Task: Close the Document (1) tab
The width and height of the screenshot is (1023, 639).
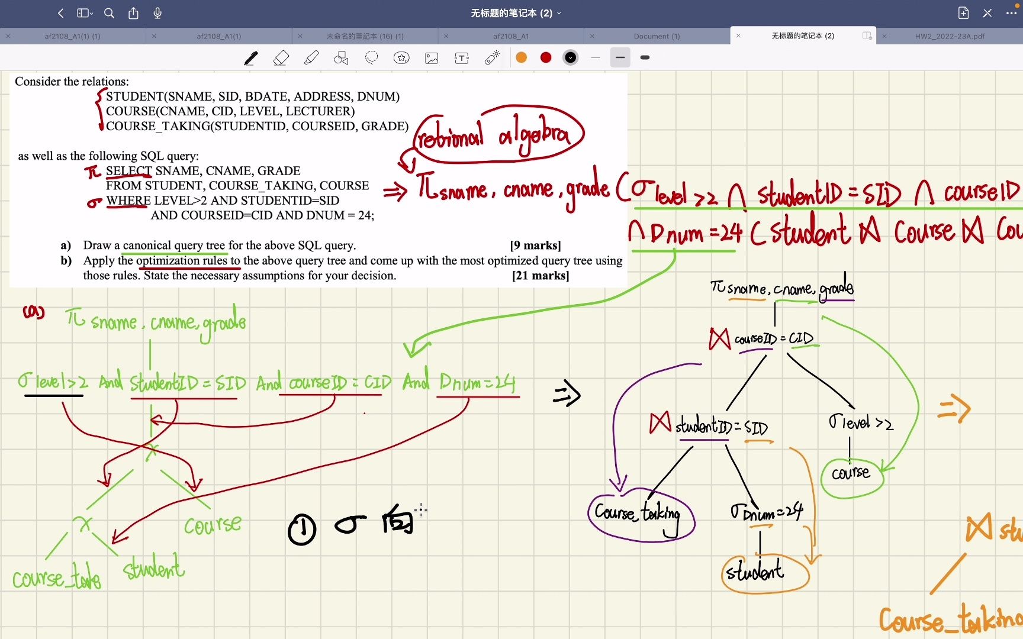Action: pyautogui.click(x=592, y=36)
